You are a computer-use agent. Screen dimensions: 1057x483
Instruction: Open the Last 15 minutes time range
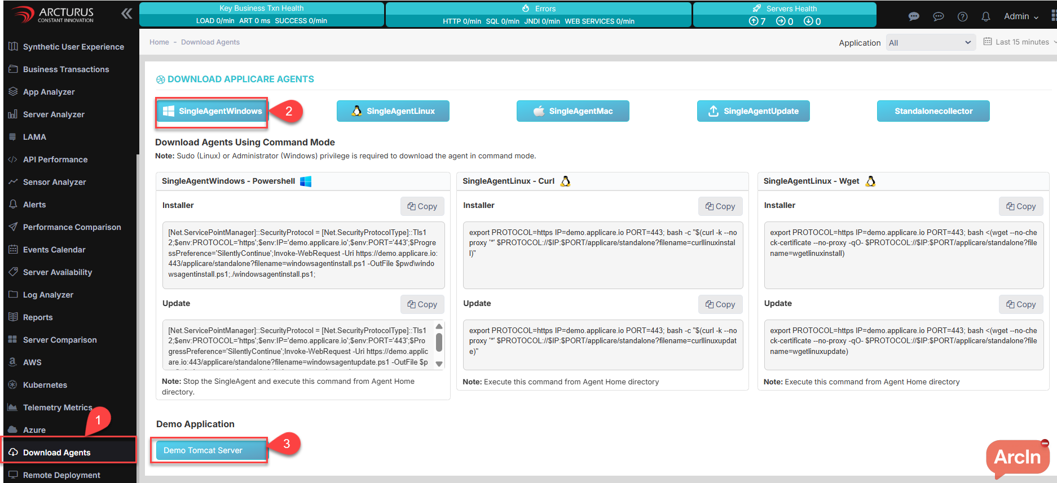click(1022, 42)
